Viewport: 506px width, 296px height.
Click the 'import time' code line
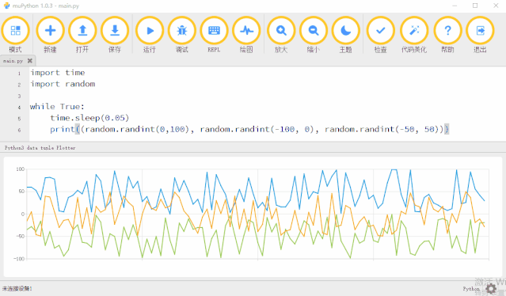[58, 73]
